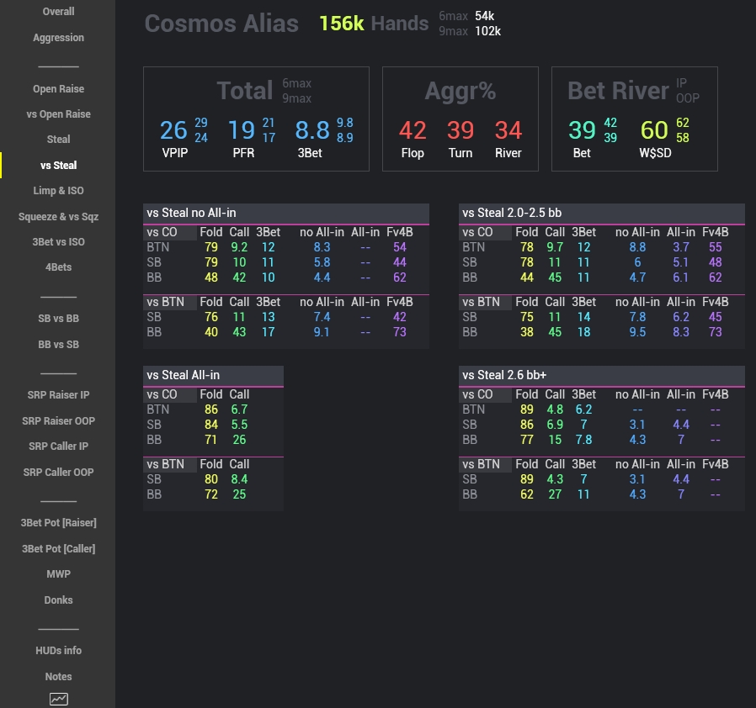Switch to BB vs SB section
The image size is (756, 708).
pos(58,344)
